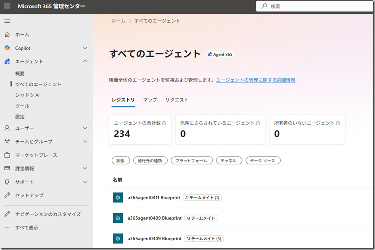375x250 pixels.
Task: Click the 課金情報 card icon
Action: click(7, 168)
